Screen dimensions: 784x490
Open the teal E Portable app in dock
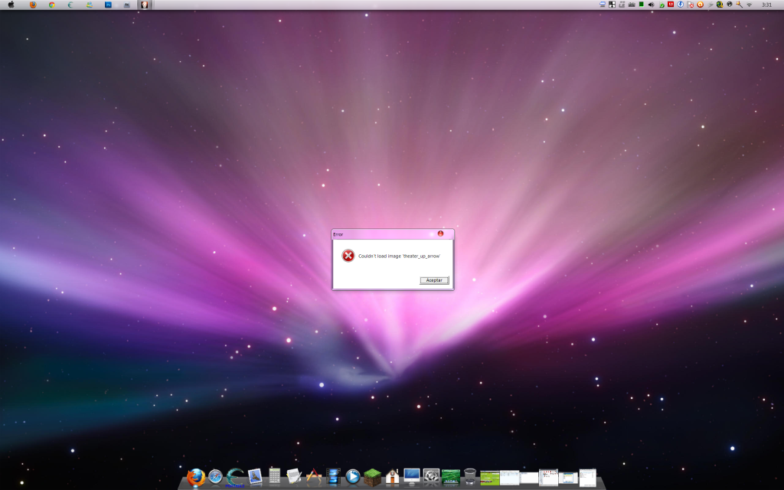(234, 478)
